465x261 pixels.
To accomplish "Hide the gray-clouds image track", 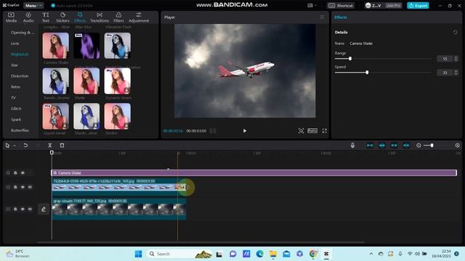I will tap(23, 209).
